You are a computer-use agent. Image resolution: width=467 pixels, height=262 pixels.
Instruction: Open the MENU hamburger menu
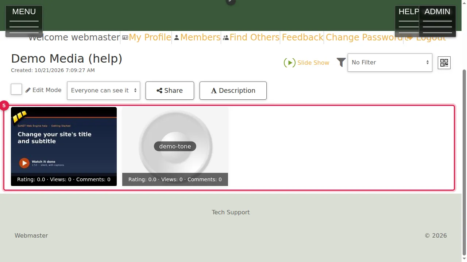tap(24, 21)
